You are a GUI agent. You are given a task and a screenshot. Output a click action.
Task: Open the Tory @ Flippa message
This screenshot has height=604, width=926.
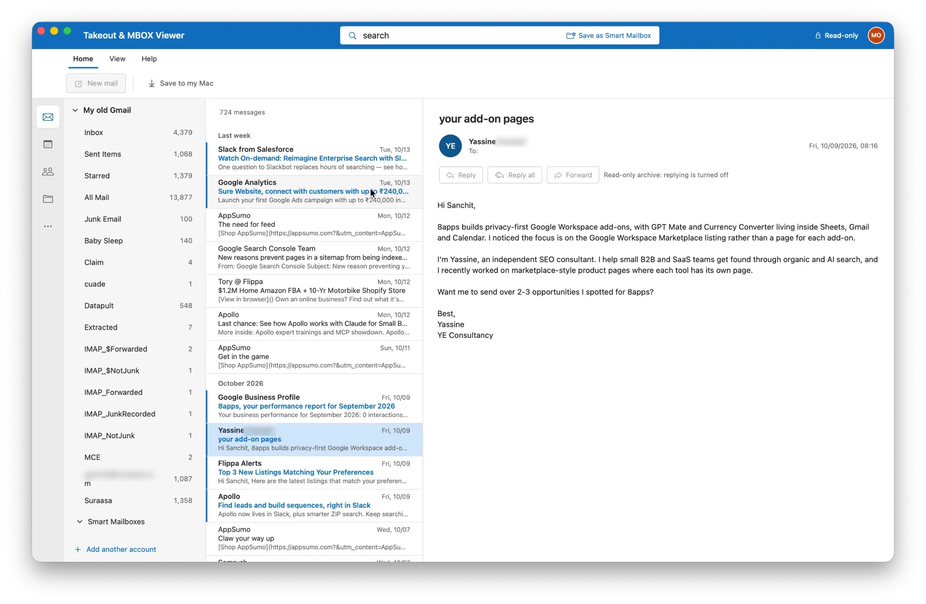pos(314,290)
